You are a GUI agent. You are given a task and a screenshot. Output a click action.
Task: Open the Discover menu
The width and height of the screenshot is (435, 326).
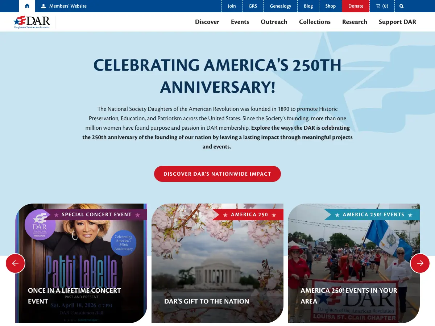point(207,22)
